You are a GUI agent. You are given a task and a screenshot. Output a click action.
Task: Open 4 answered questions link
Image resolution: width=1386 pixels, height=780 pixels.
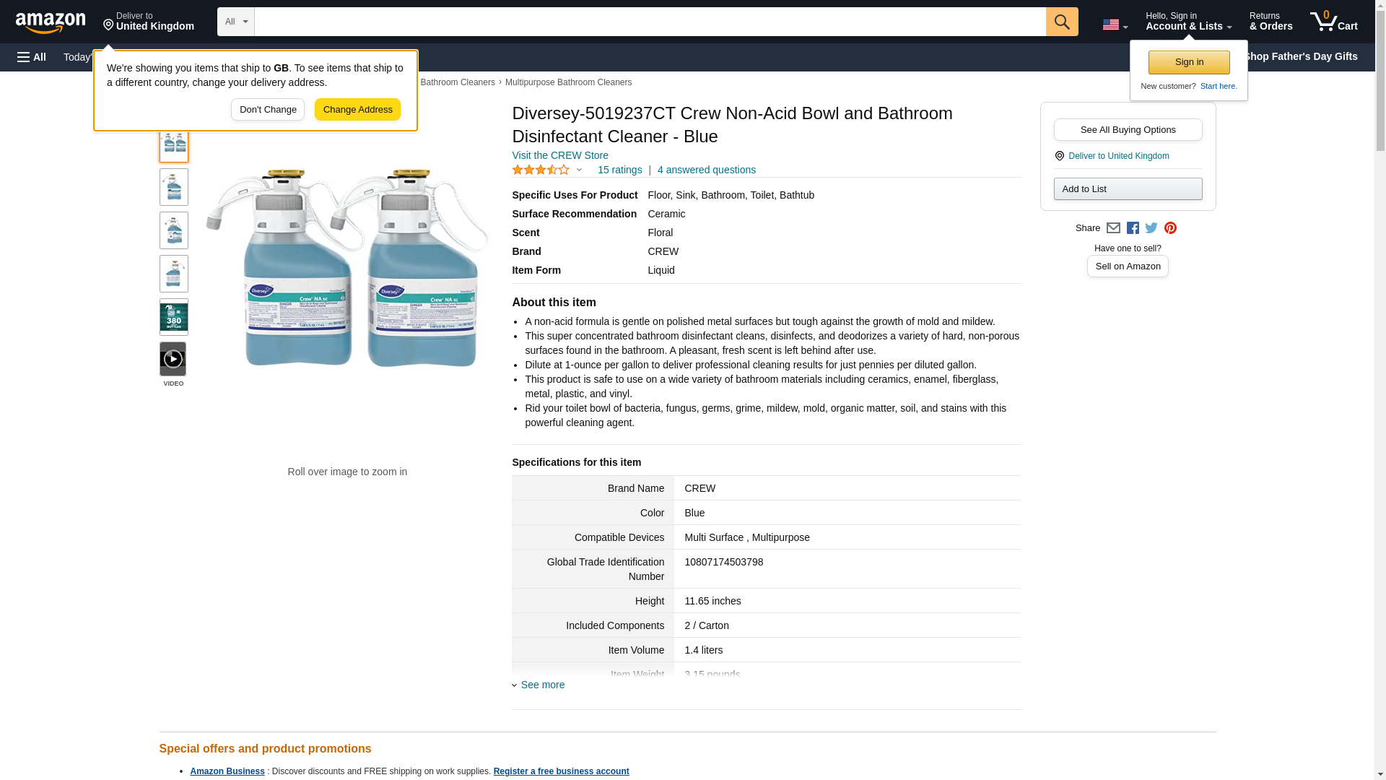(x=706, y=170)
